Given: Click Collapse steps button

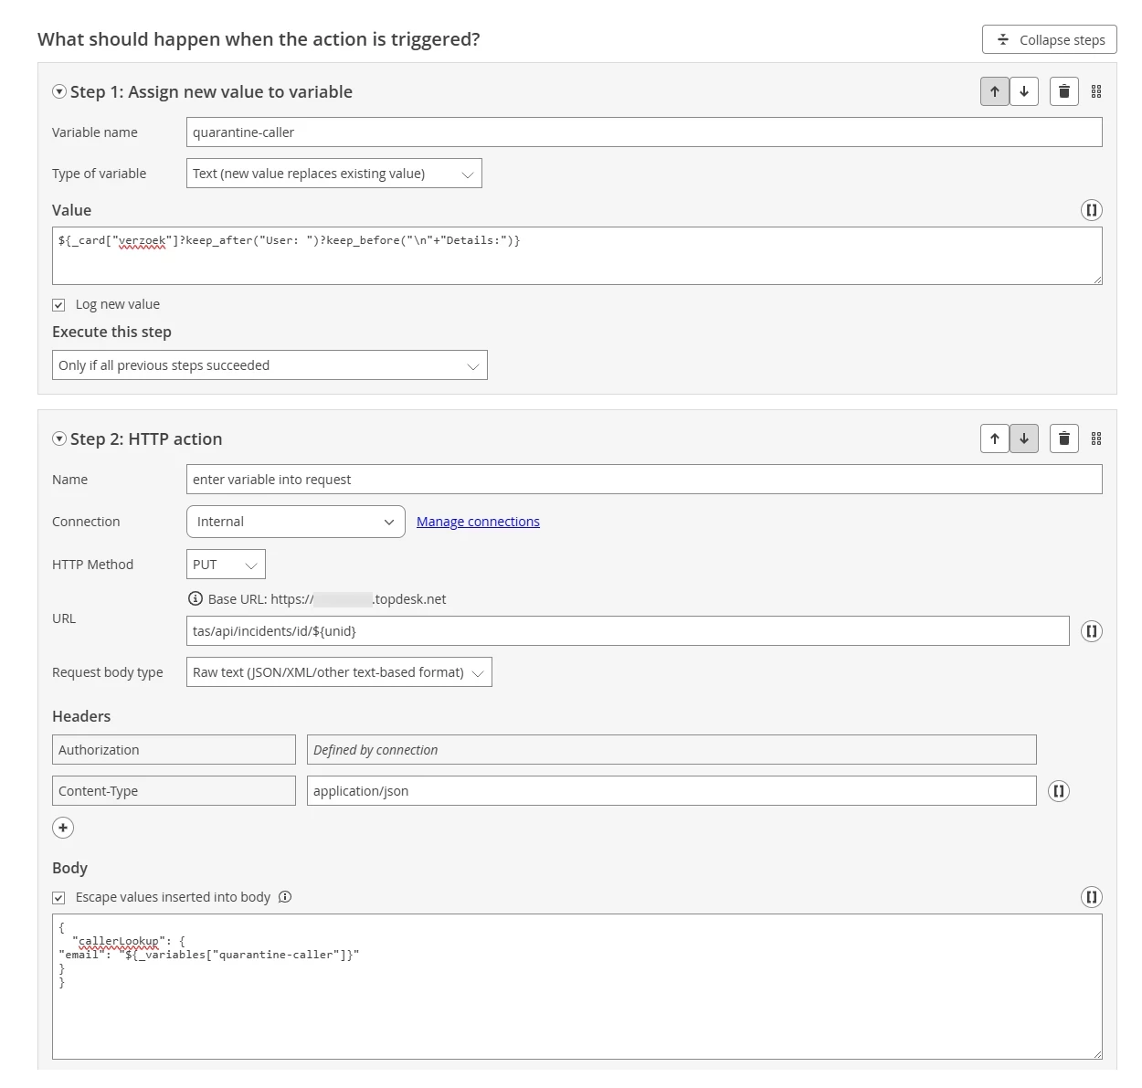Looking at the screenshot, I should (x=1049, y=39).
